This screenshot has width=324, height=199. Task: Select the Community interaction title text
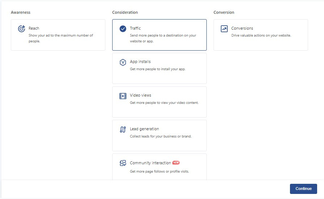point(150,163)
